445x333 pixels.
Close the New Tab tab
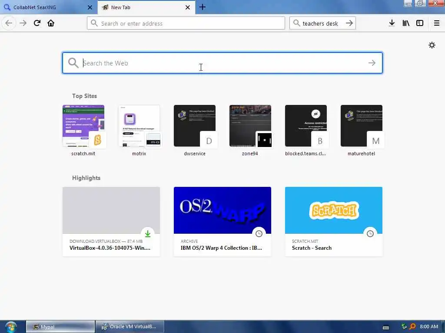(x=188, y=7)
